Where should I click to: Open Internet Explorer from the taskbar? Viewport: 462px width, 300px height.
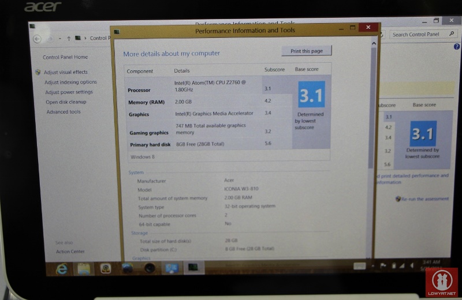[62, 269]
